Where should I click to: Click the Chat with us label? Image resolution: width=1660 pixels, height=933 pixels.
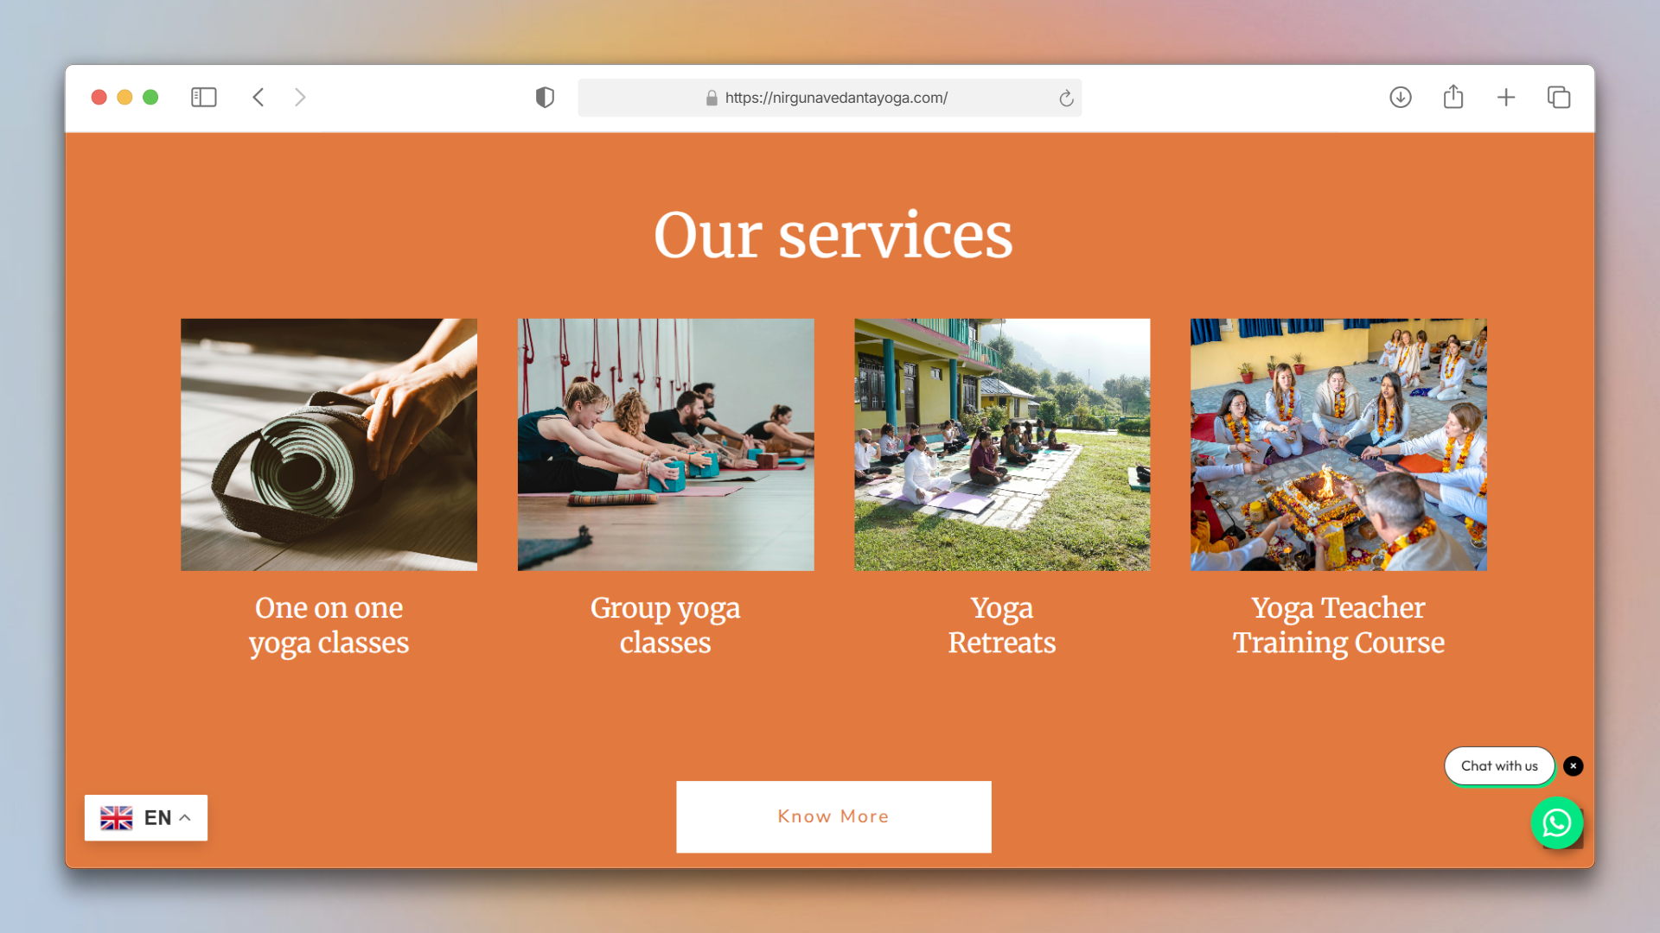tap(1499, 766)
